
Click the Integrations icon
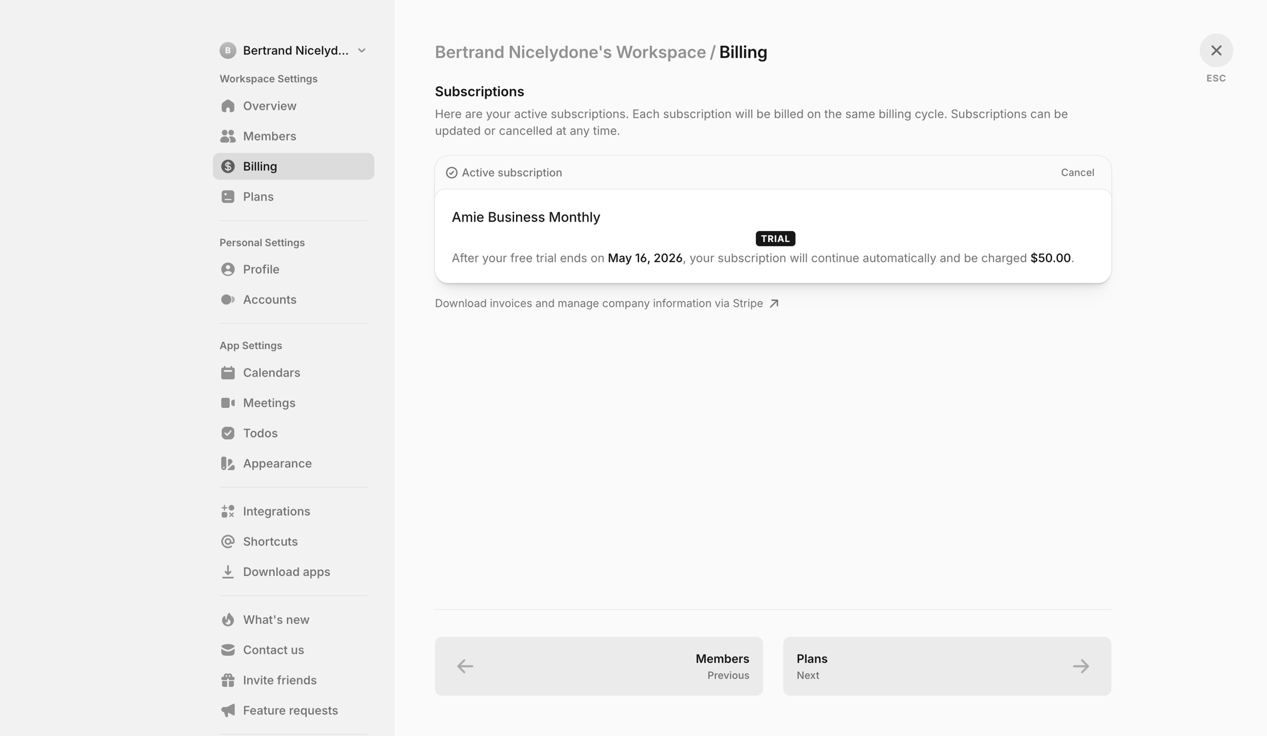[x=228, y=511]
